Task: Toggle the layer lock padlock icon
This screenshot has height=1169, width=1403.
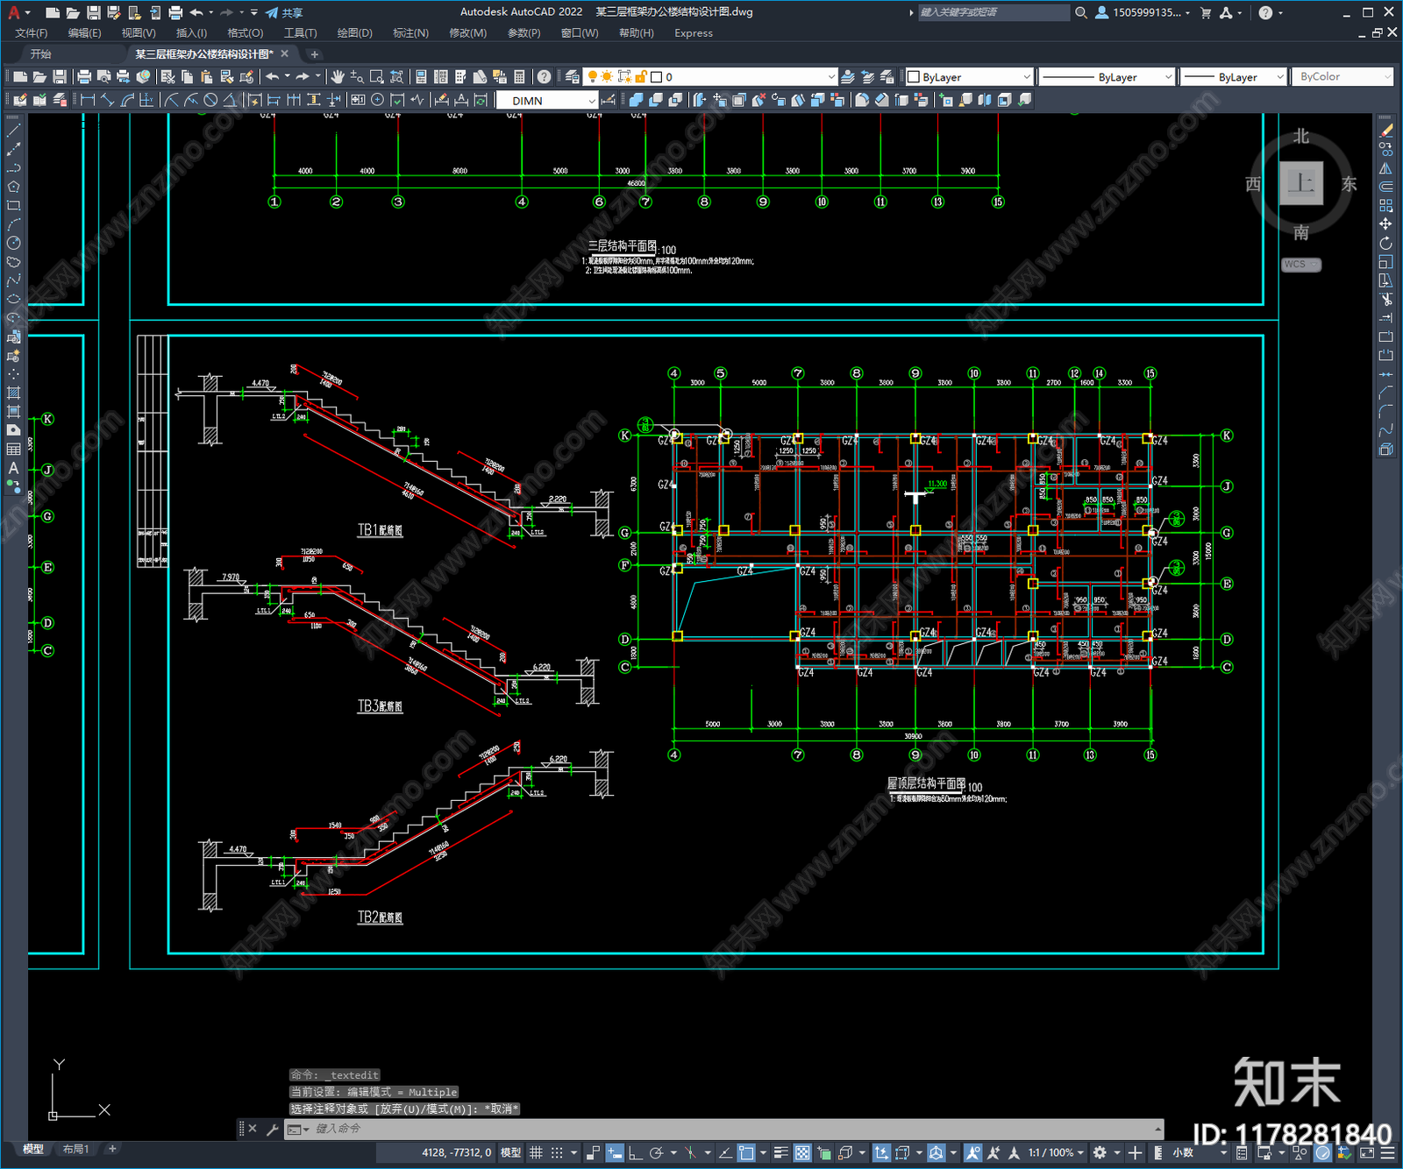Action: coord(641,77)
